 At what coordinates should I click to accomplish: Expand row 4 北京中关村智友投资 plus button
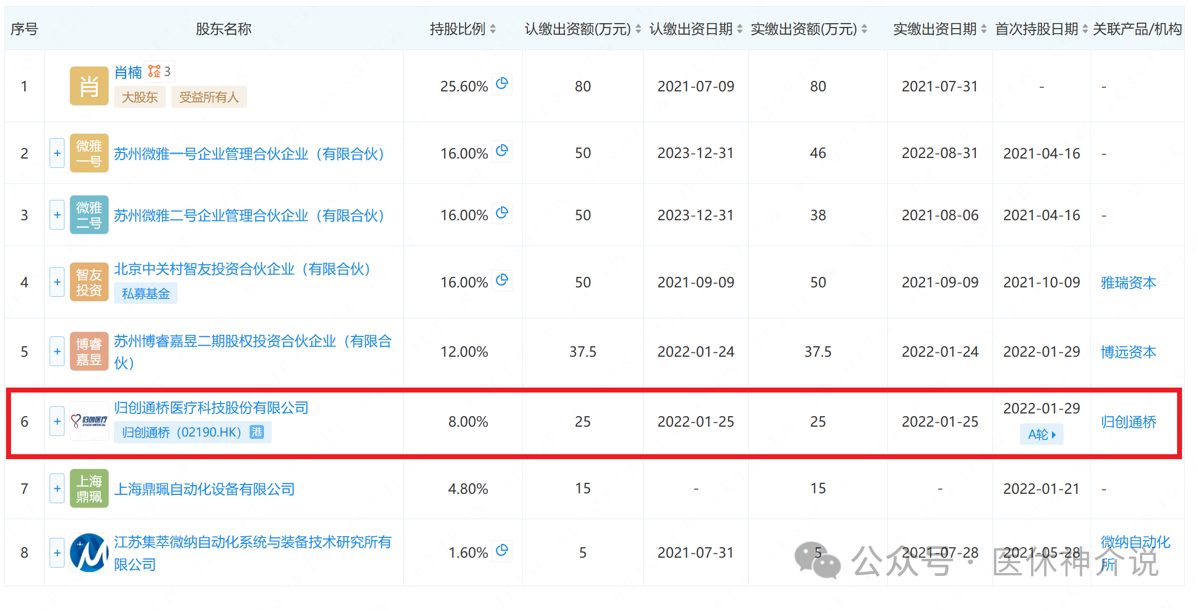(x=57, y=282)
